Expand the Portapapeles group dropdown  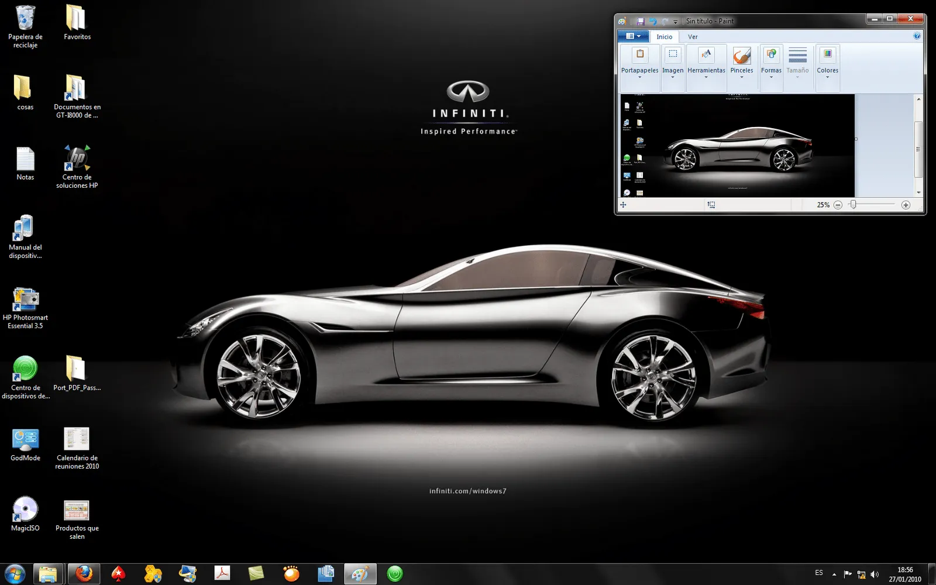pyautogui.click(x=639, y=77)
